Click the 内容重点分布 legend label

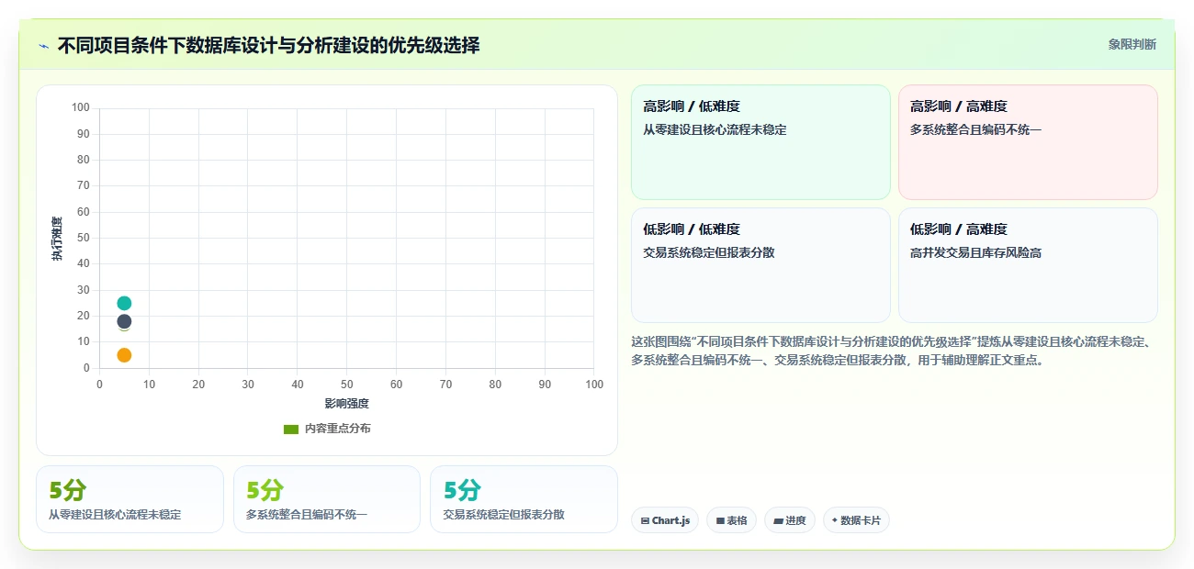coord(337,429)
